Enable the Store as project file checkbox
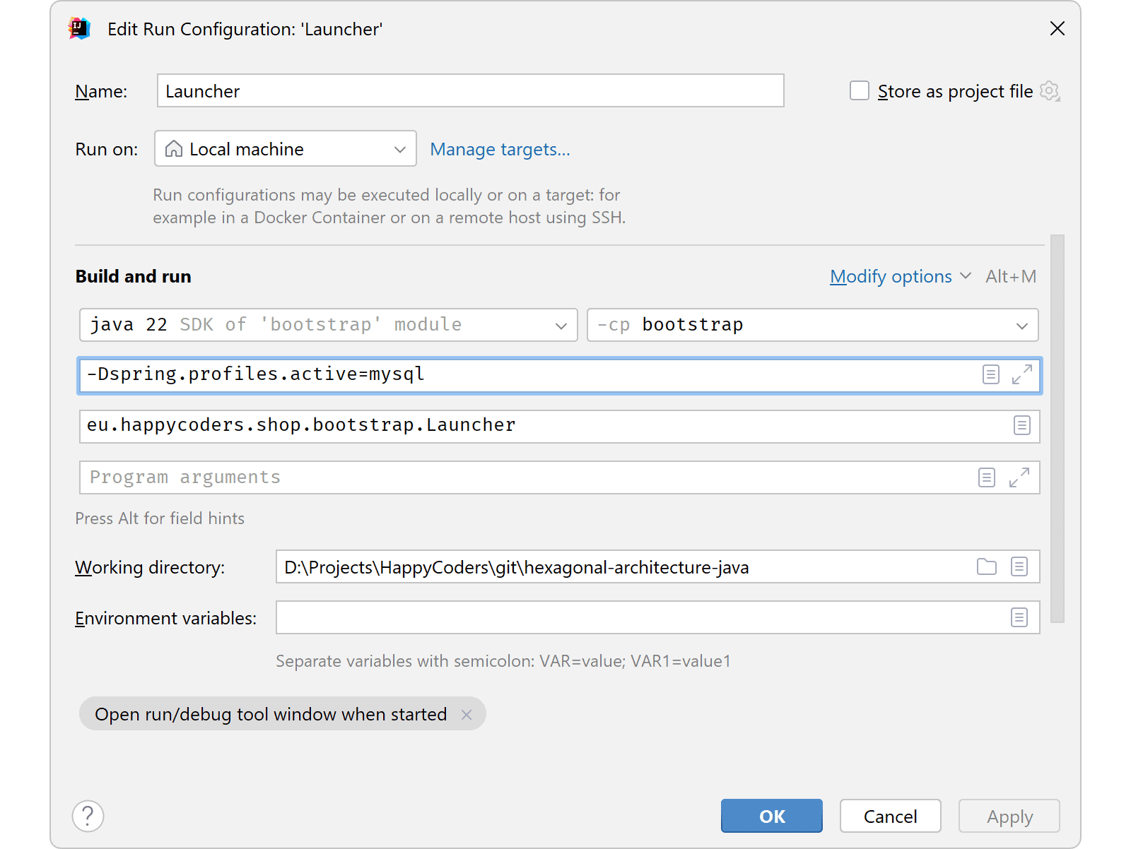The image size is (1131, 849). pos(859,90)
